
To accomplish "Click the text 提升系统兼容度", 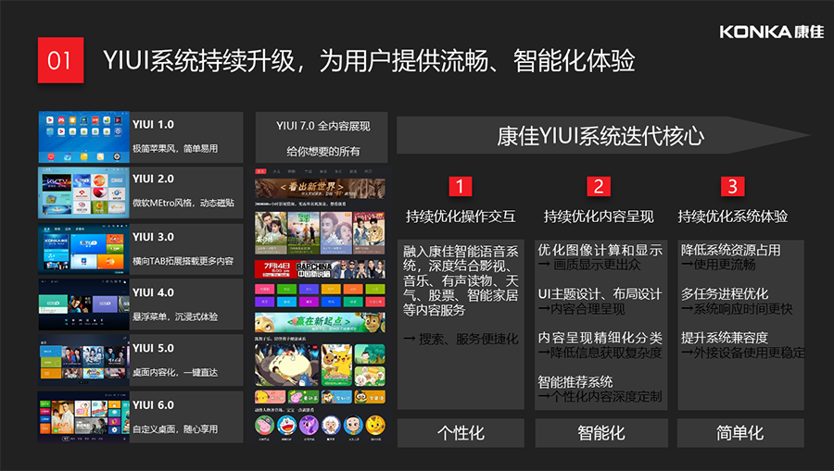I will pos(725,338).
